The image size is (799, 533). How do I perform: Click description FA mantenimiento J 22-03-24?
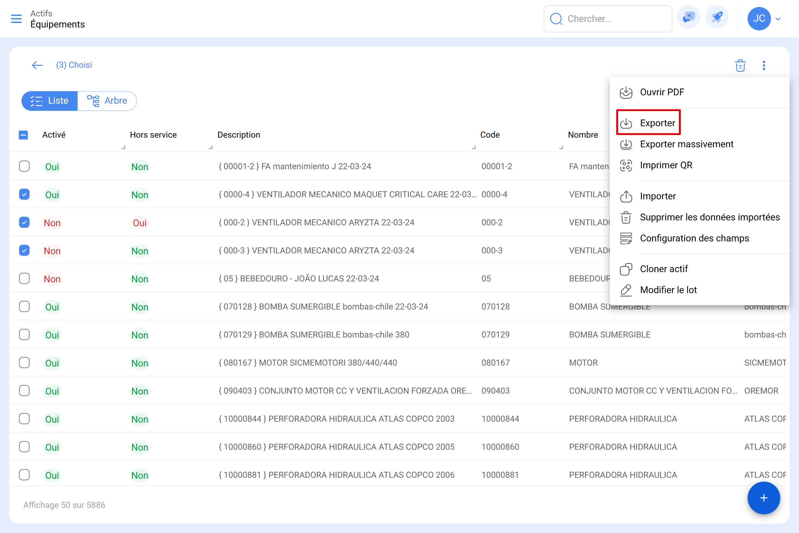tap(295, 167)
